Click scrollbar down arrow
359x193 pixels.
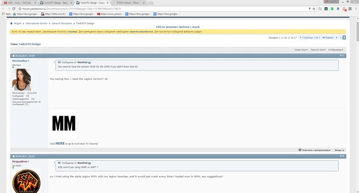coord(357,191)
